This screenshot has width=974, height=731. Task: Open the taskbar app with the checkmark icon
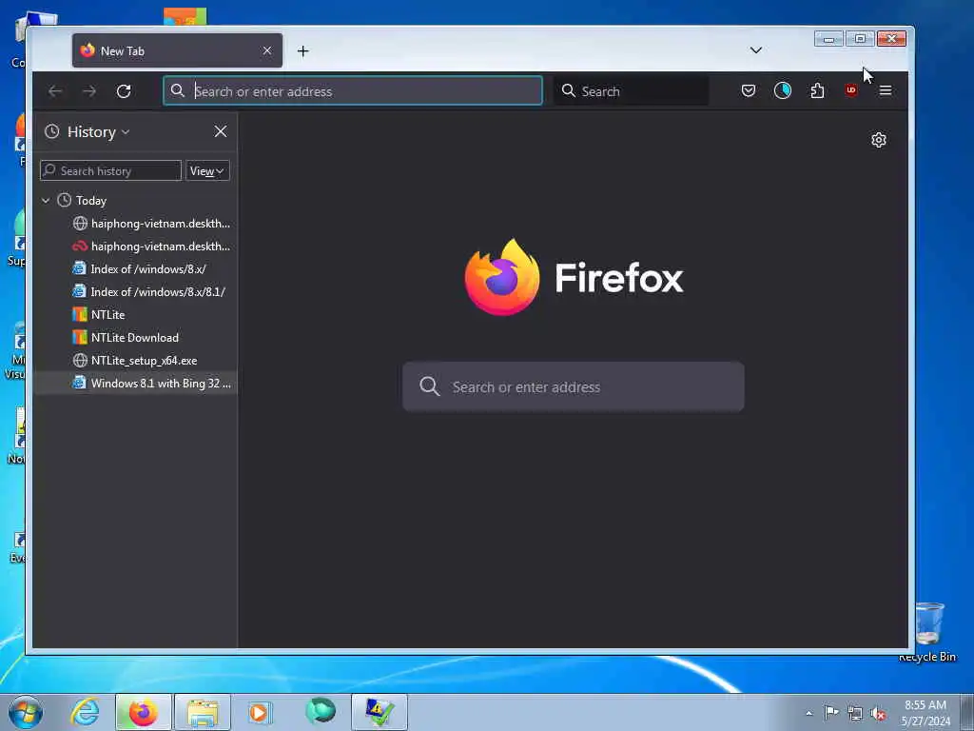(380, 712)
